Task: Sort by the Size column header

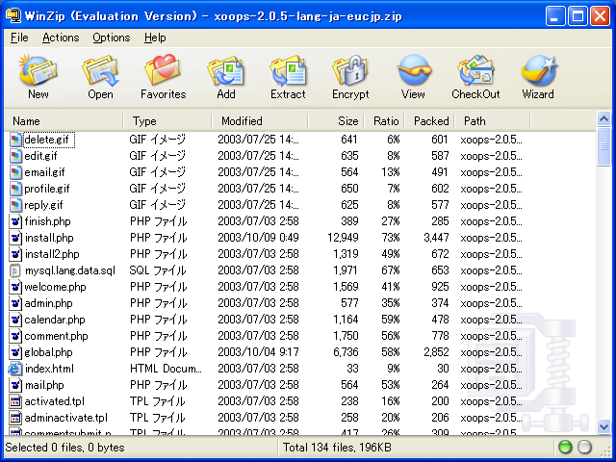Action: point(336,121)
